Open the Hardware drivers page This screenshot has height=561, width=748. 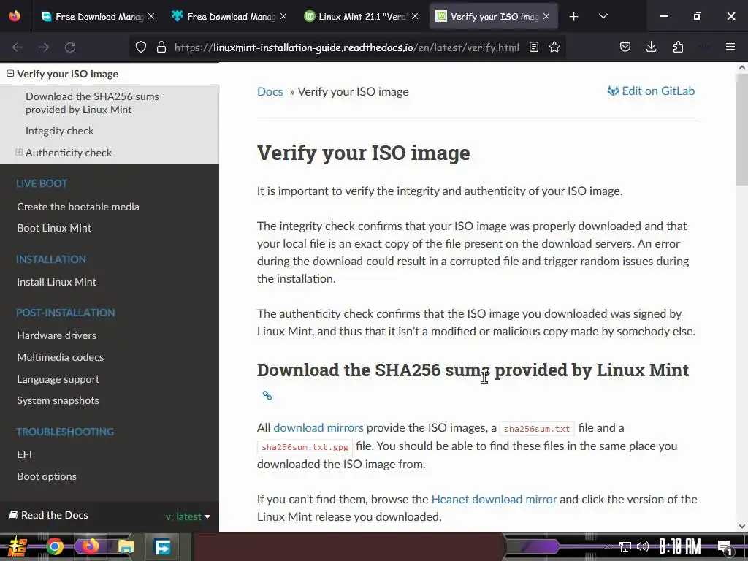[x=56, y=335]
